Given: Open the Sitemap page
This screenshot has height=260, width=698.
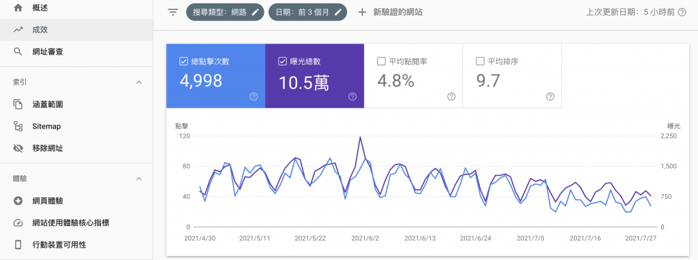Looking at the screenshot, I should pyautogui.click(x=76, y=126).
